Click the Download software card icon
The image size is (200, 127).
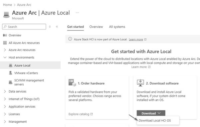[140, 83]
